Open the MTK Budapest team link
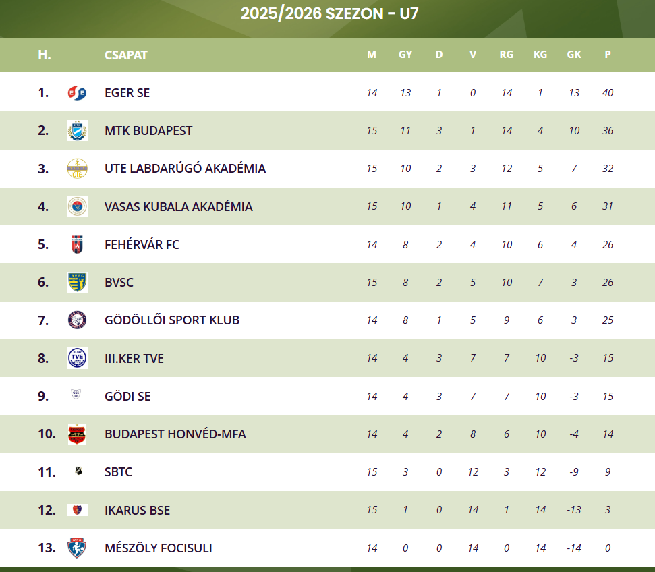655x572 pixels. tap(148, 131)
